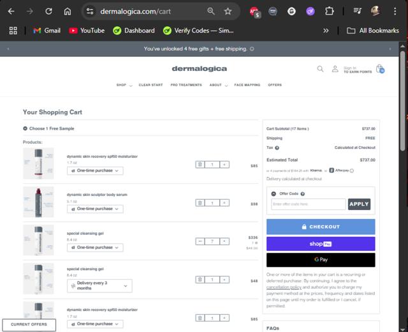
Task: Open purchase dropdown for last spf50 moisturizer
Action: pos(95,324)
